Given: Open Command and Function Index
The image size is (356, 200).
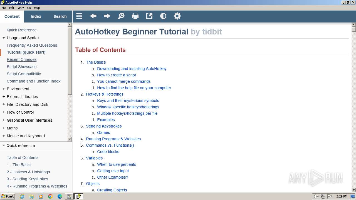Looking at the screenshot, I should [34, 81].
